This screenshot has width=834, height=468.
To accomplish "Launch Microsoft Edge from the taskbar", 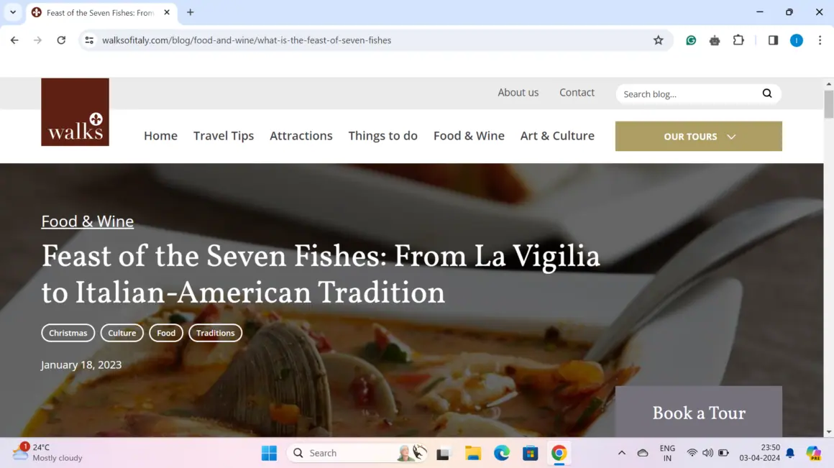I will click(x=502, y=453).
